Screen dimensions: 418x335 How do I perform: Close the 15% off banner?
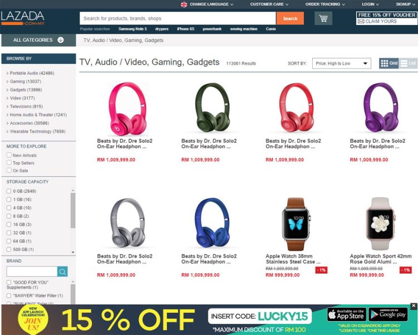click(414, 306)
